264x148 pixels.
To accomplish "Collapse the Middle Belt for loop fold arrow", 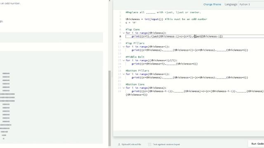I will click(124, 60).
